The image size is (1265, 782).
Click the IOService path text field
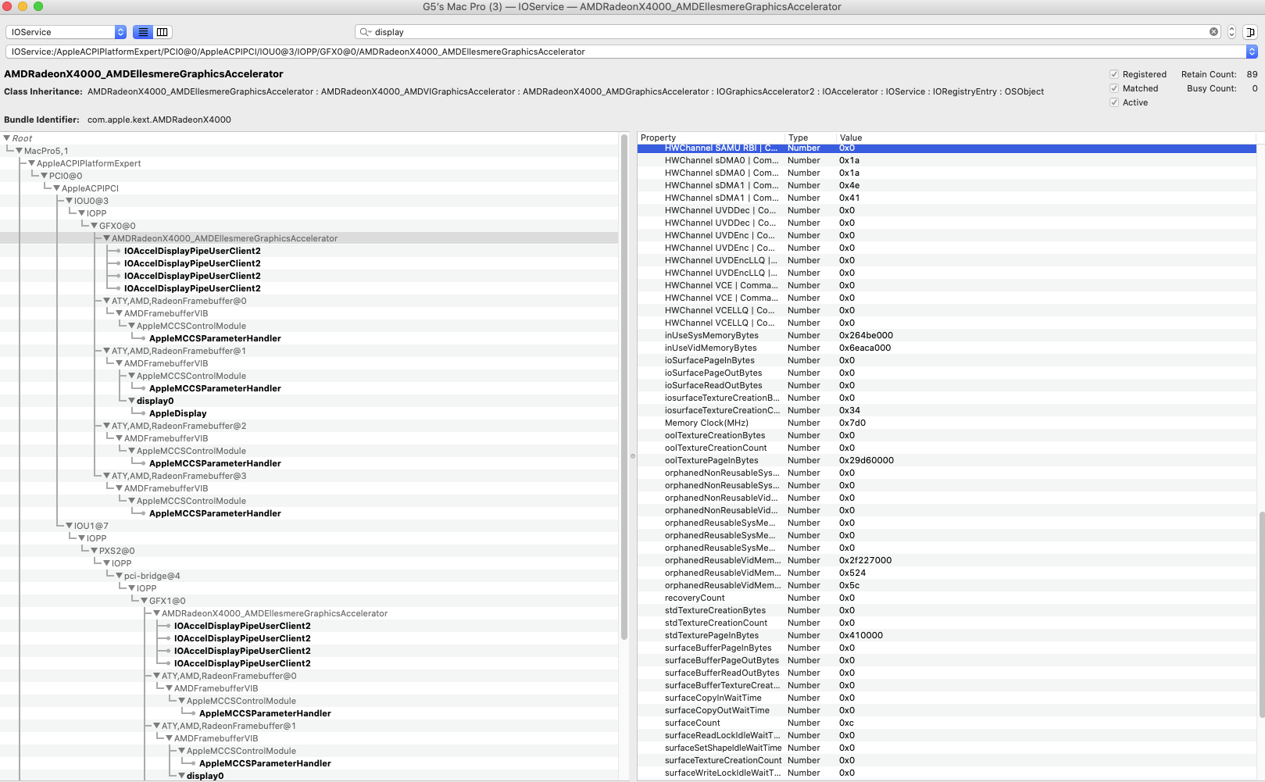(625, 52)
